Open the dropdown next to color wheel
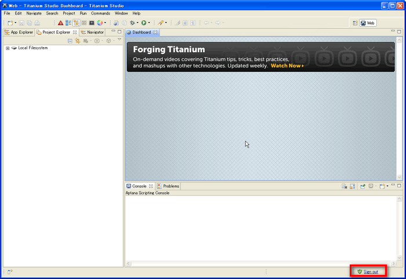The image size is (406, 279). (x=105, y=23)
